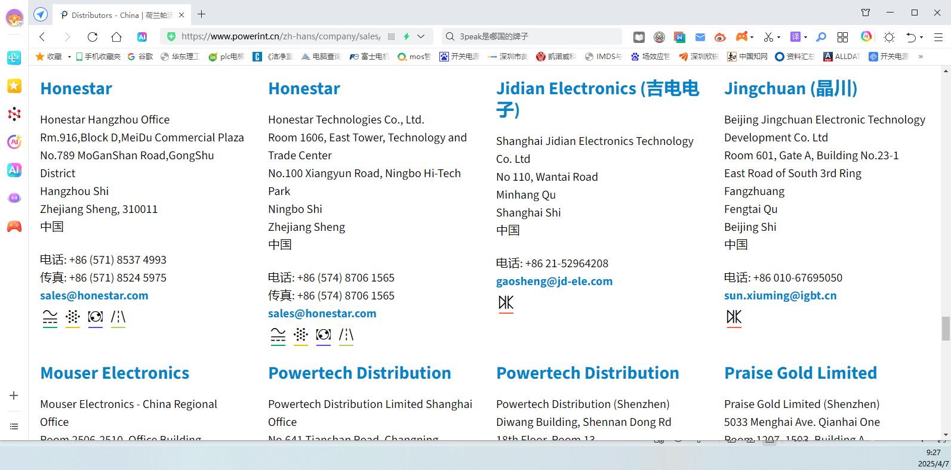
Task: Reload the page with the refresh icon
Action: tap(92, 37)
